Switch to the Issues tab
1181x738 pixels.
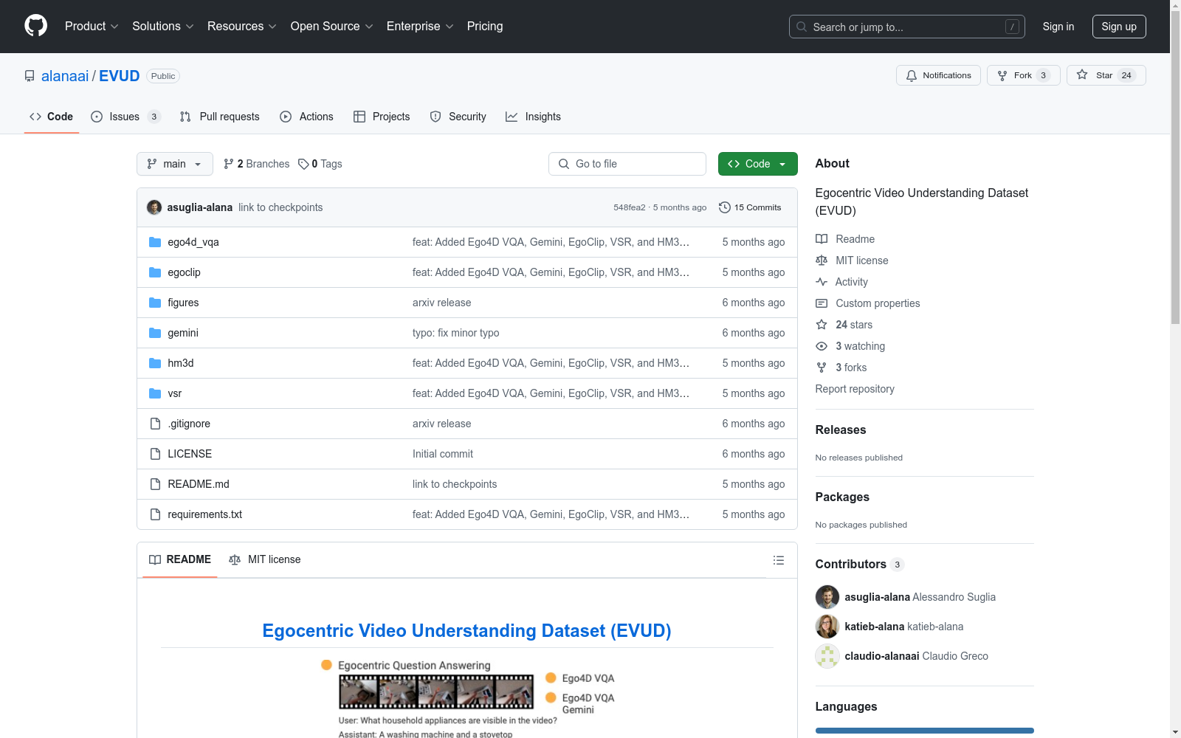point(125,117)
